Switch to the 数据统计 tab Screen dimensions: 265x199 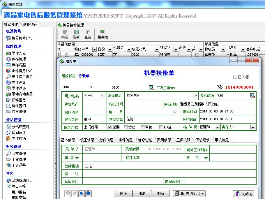(x=30, y=24)
